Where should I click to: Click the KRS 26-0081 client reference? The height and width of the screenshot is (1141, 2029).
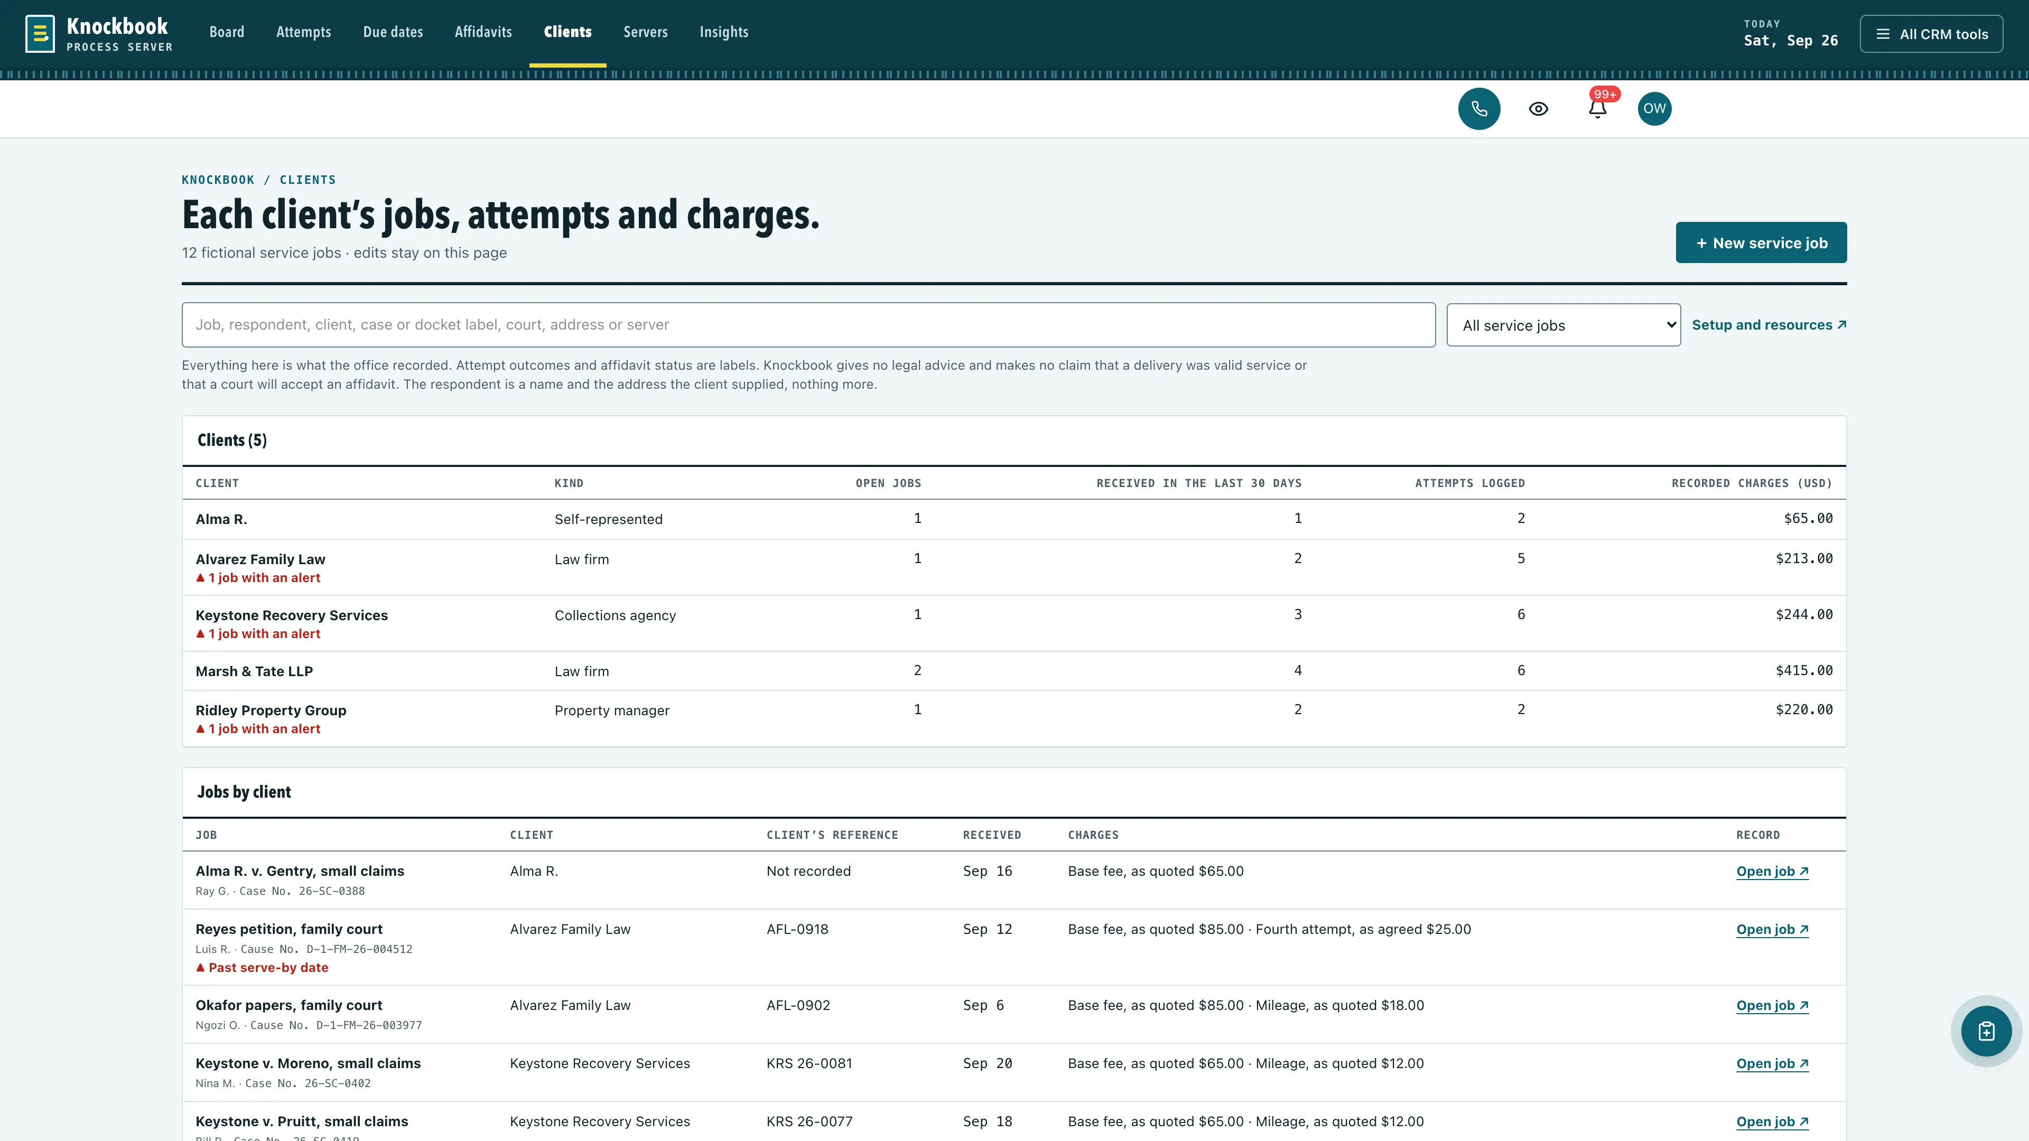[809, 1064]
